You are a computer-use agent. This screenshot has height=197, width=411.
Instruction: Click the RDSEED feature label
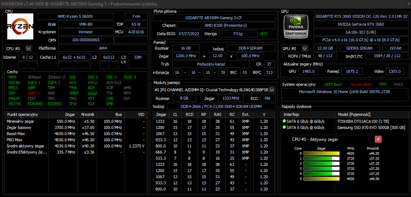pos(55,104)
